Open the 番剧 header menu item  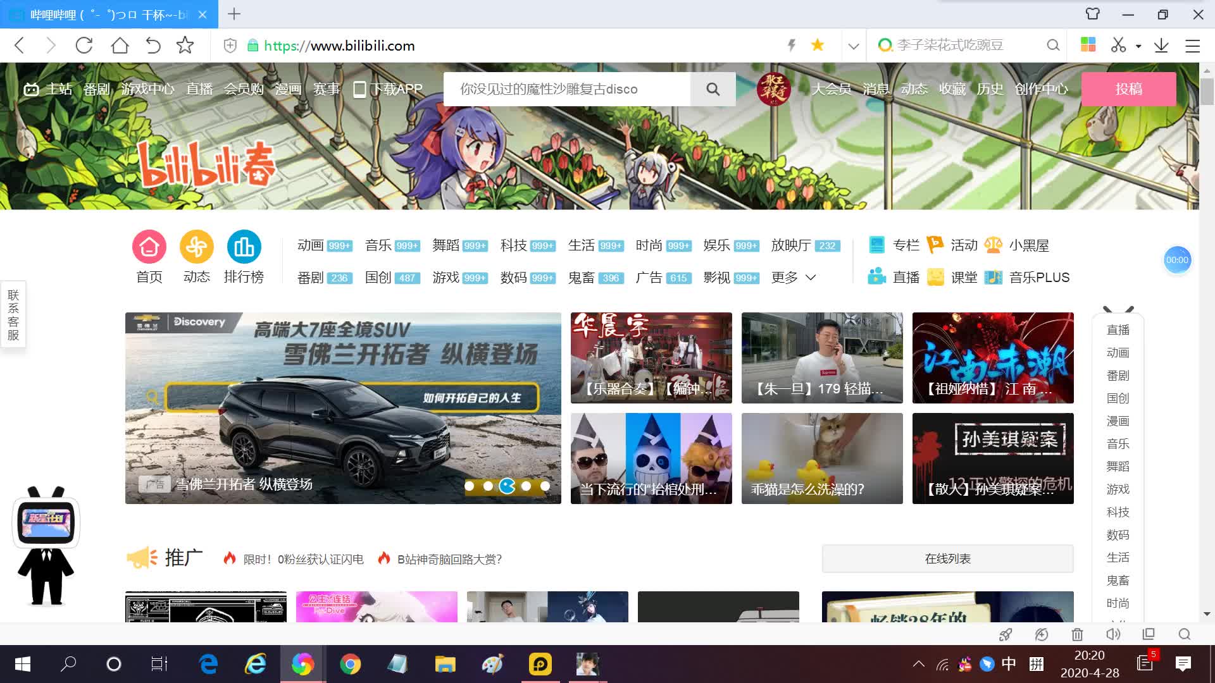pos(97,89)
